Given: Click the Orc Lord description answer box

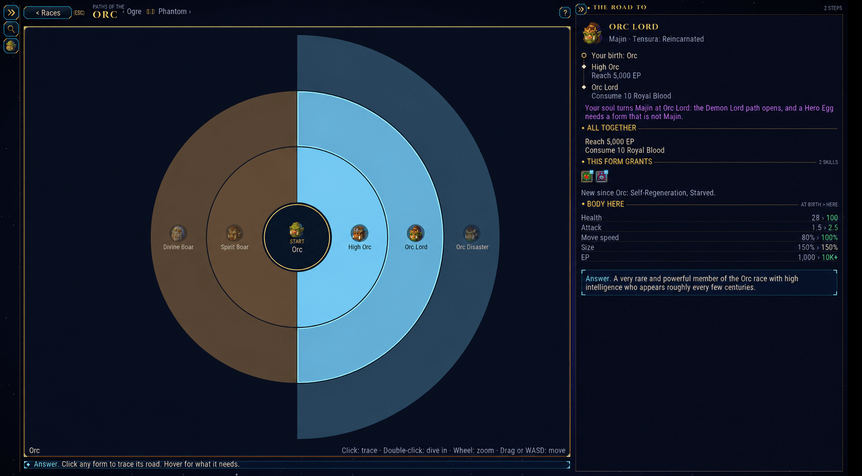Looking at the screenshot, I should (709, 282).
